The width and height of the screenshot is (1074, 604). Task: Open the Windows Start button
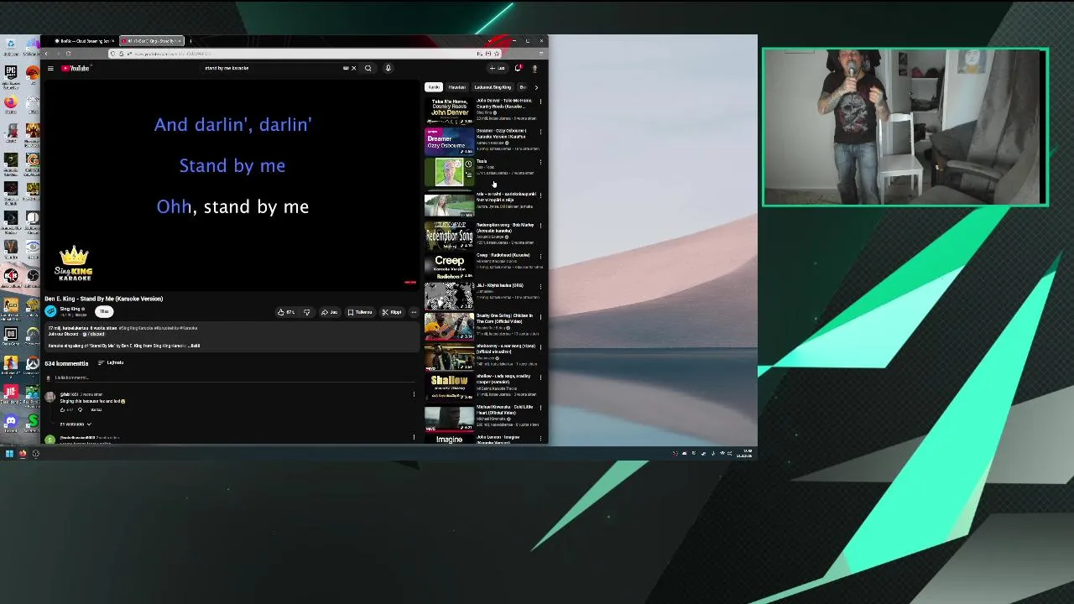(9, 454)
